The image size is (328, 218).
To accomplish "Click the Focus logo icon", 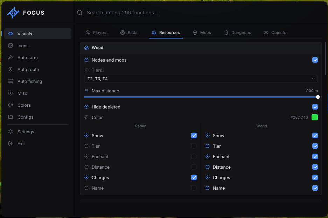I will tap(13, 13).
